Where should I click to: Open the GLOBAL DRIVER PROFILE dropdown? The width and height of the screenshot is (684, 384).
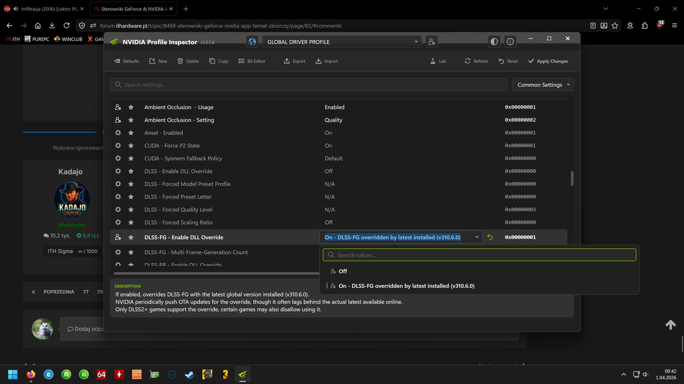click(x=342, y=42)
